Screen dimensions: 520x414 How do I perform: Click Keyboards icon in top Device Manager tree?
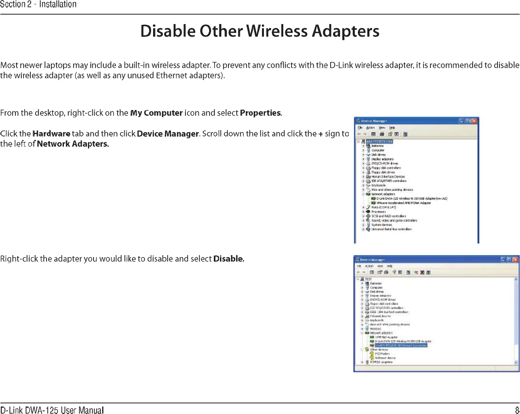368,185
